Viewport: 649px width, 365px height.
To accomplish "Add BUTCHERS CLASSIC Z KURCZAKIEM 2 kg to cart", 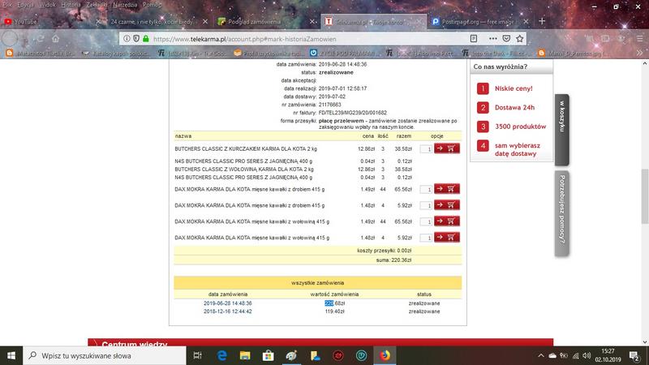I will click(x=447, y=148).
